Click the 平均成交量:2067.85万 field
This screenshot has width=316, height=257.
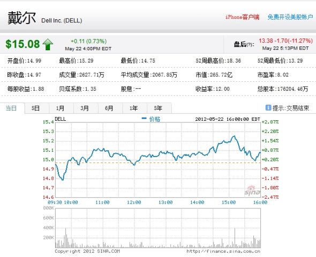point(149,75)
